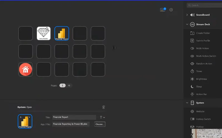The height and width of the screenshot is (138, 222).
Task: Open key icon preview dropdown arrow
Action: click(29, 117)
